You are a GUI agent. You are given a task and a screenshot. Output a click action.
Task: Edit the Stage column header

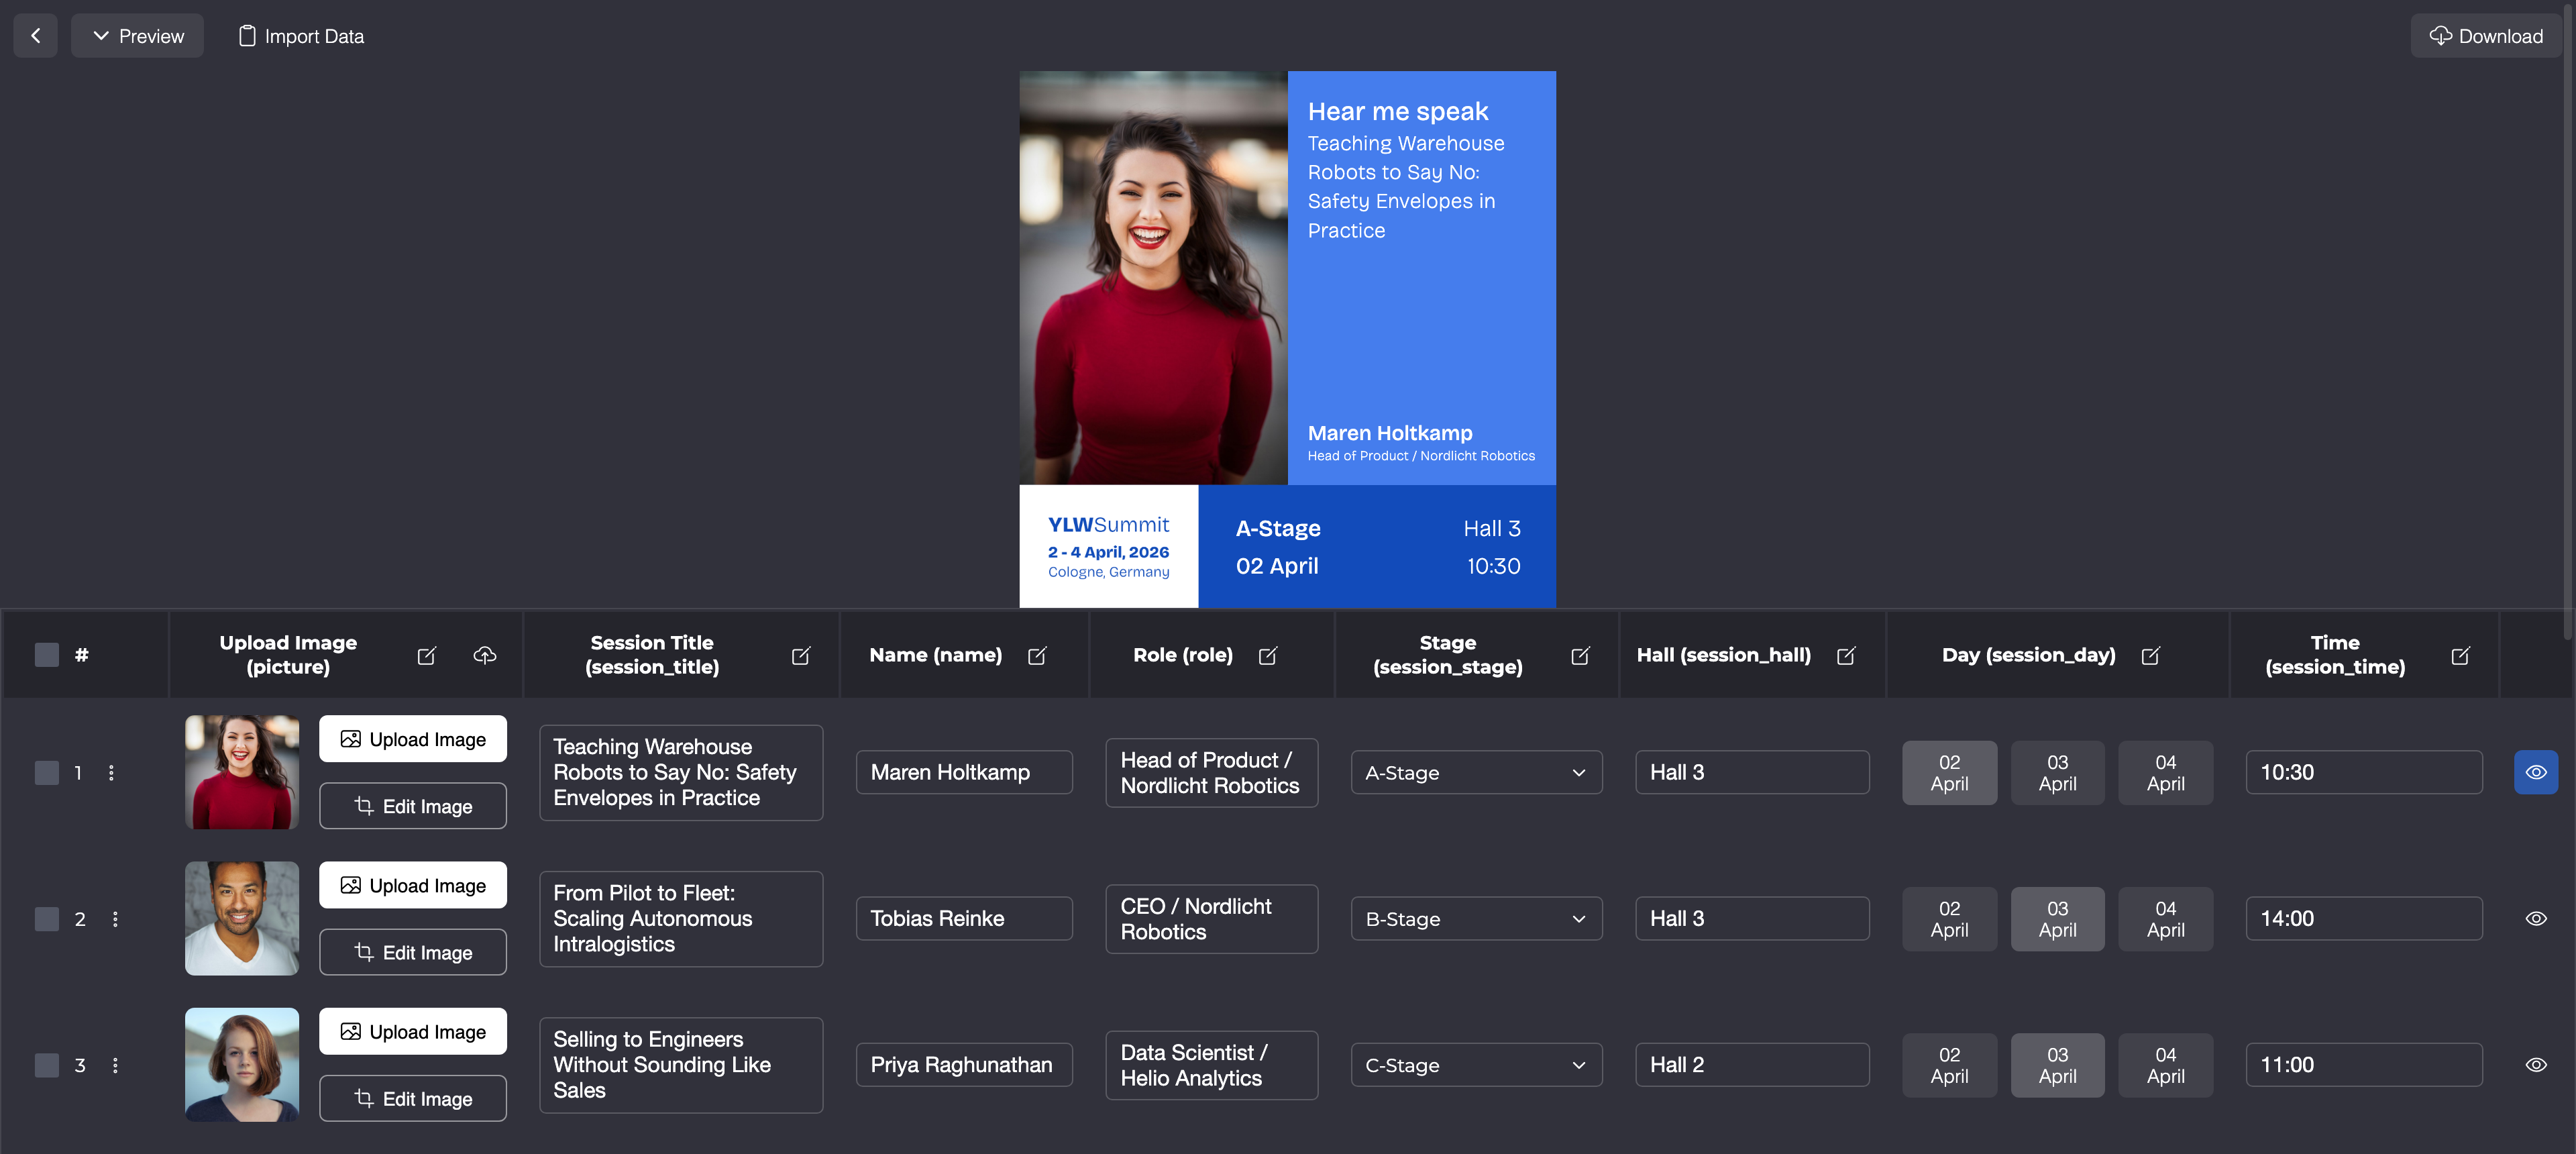point(1580,656)
